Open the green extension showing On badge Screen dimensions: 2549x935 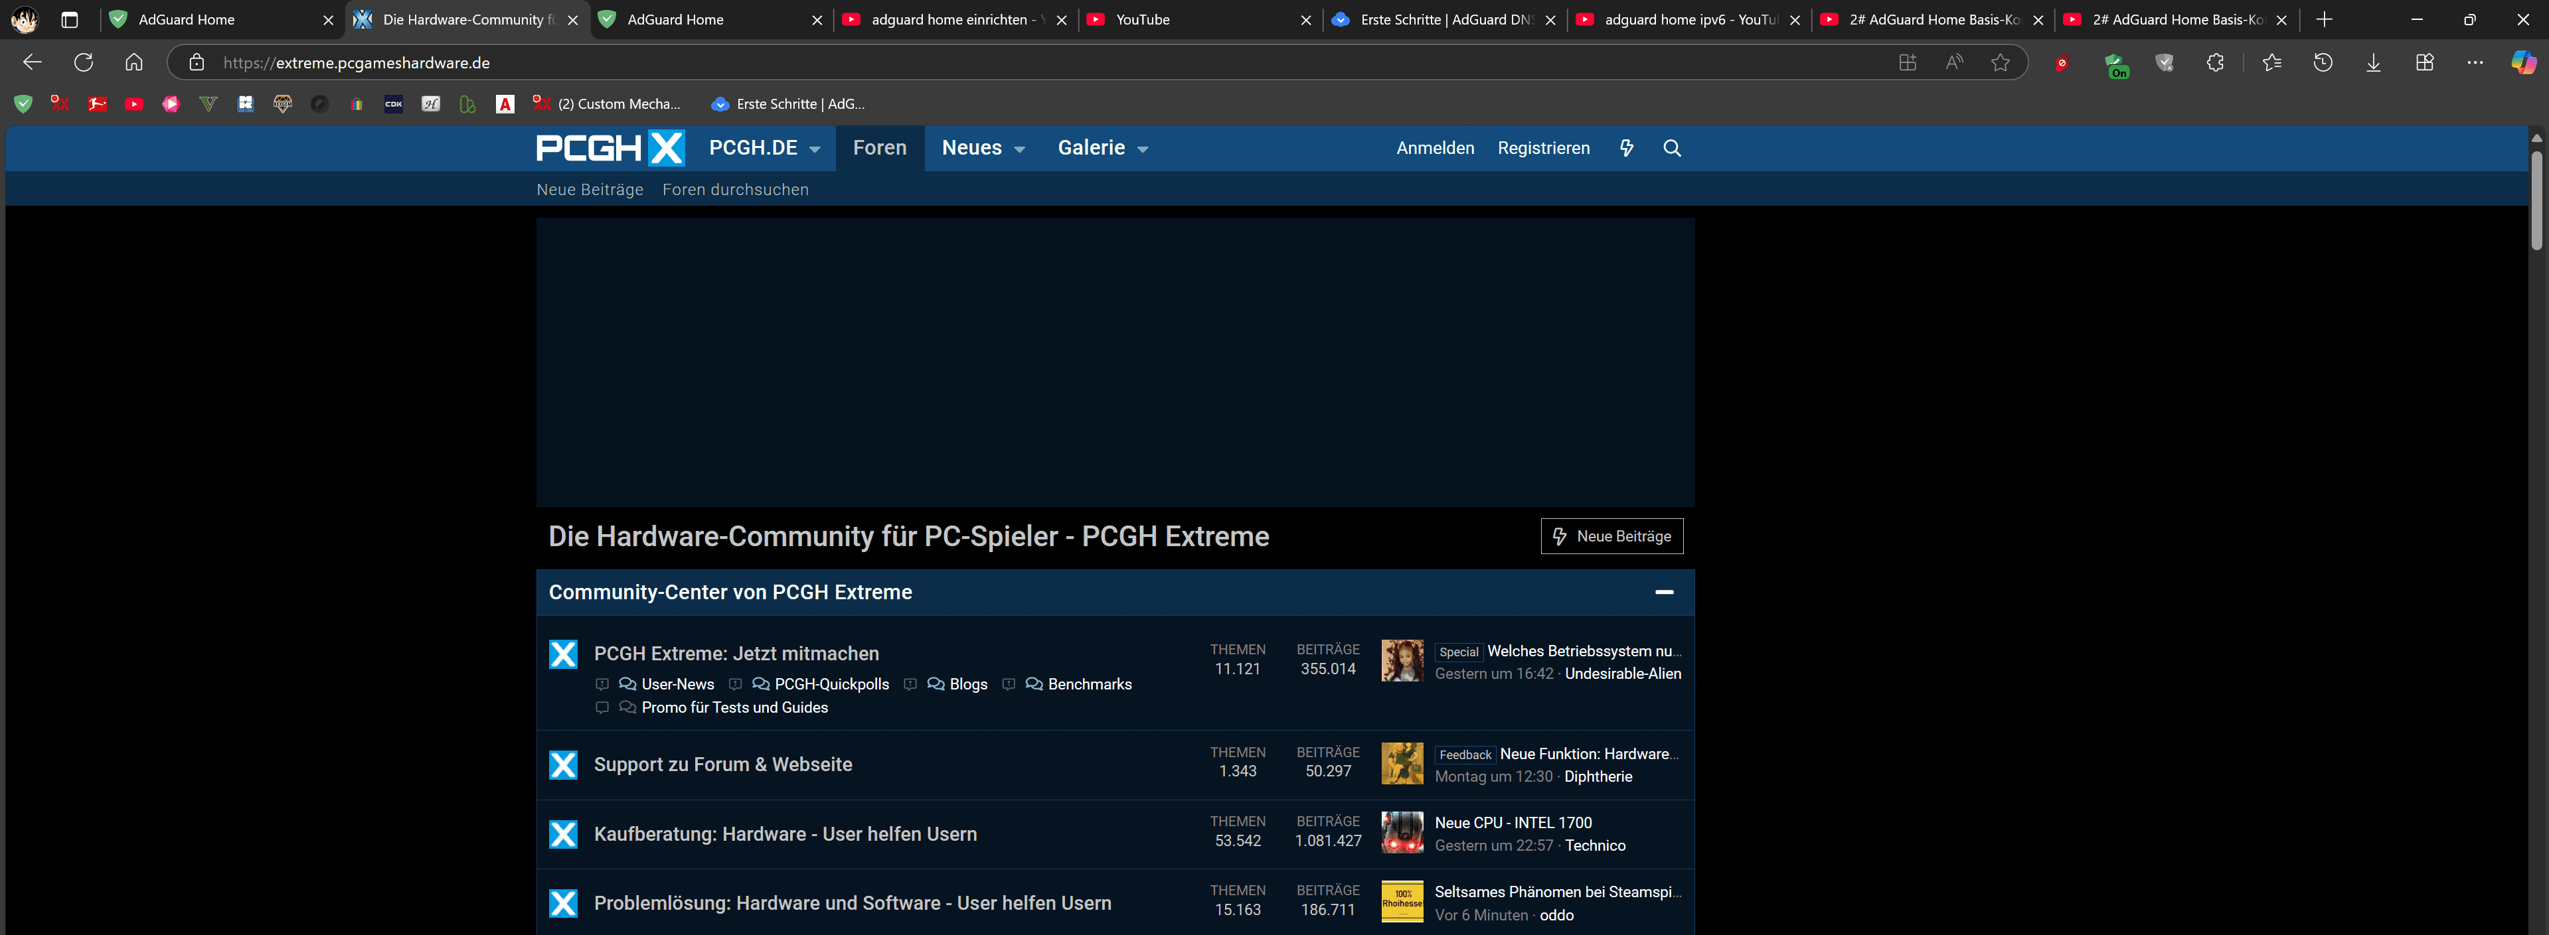coord(2115,65)
